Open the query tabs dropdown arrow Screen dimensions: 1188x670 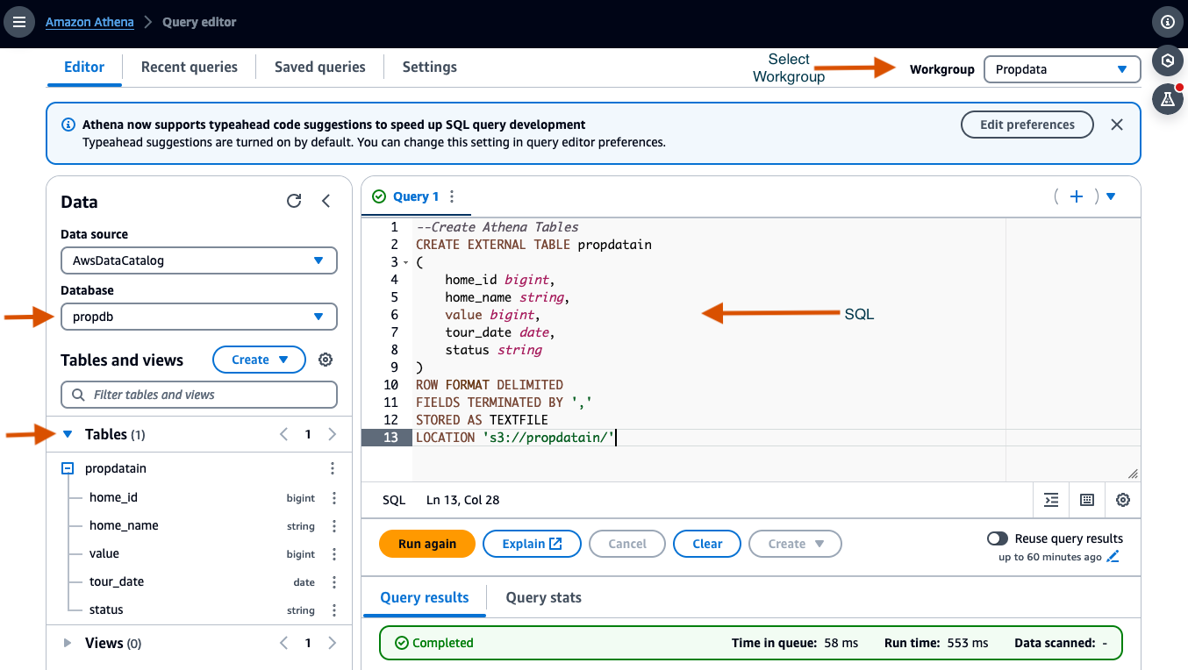[1111, 196]
